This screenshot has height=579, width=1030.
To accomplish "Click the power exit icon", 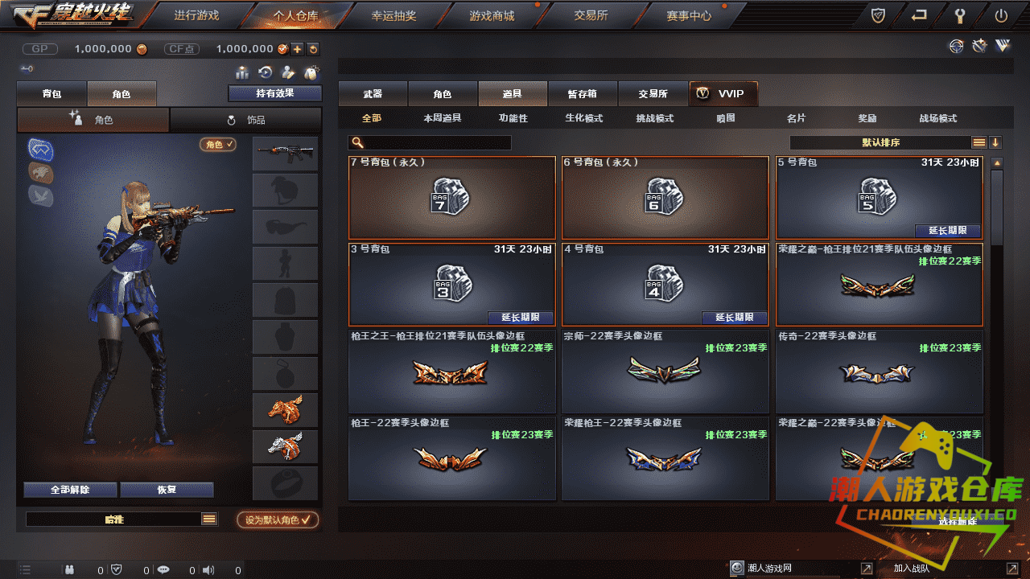I will [1001, 15].
